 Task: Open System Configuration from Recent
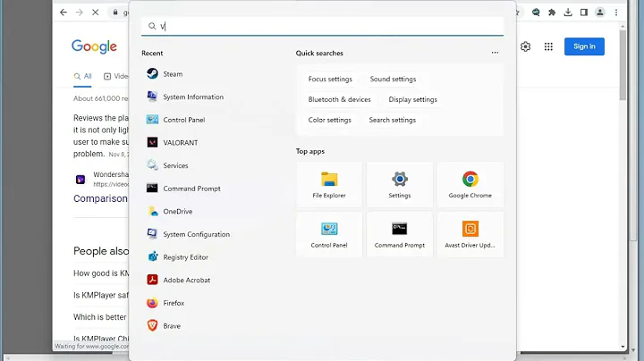(188, 234)
